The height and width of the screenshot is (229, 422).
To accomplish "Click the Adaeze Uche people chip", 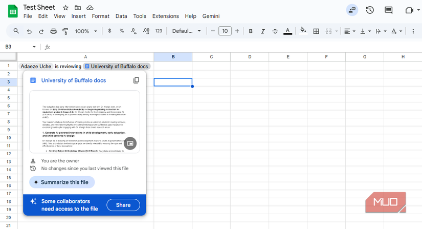I will click(36, 66).
